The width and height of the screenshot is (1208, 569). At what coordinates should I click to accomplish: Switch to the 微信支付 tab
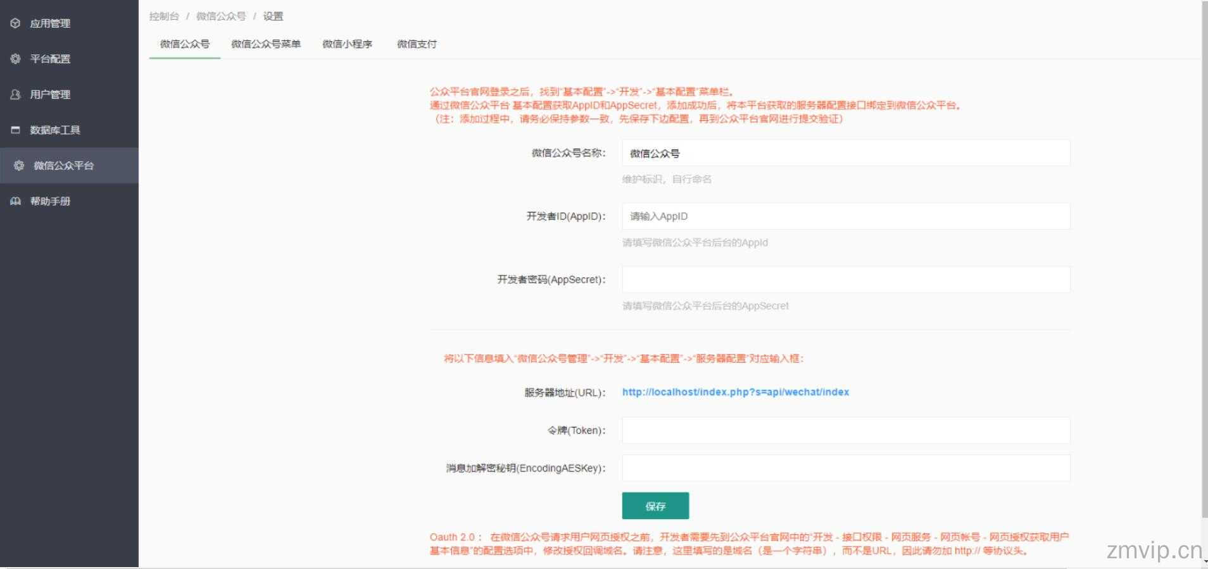tap(417, 44)
